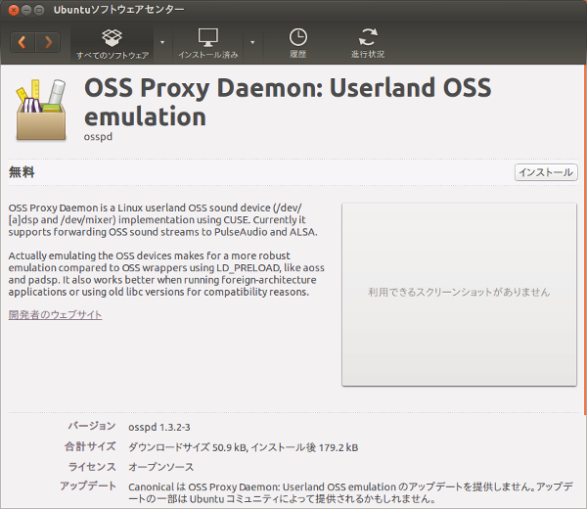Click the バージョン label

click(92, 426)
